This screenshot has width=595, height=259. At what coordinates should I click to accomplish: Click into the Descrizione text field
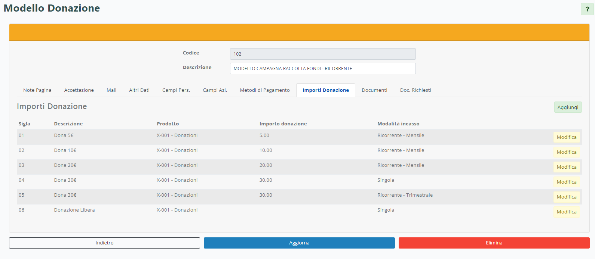pyautogui.click(x=322, y=69)
